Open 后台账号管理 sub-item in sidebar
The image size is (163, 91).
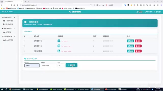tap(8, 40)
